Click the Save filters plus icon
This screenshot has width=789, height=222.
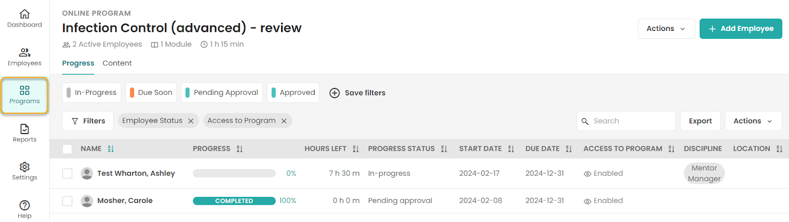click(334, 93)
